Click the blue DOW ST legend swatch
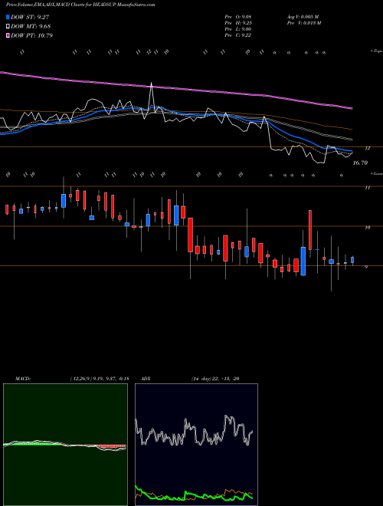Viewport: 383px width, 506px height. click(x=8, y=17)
